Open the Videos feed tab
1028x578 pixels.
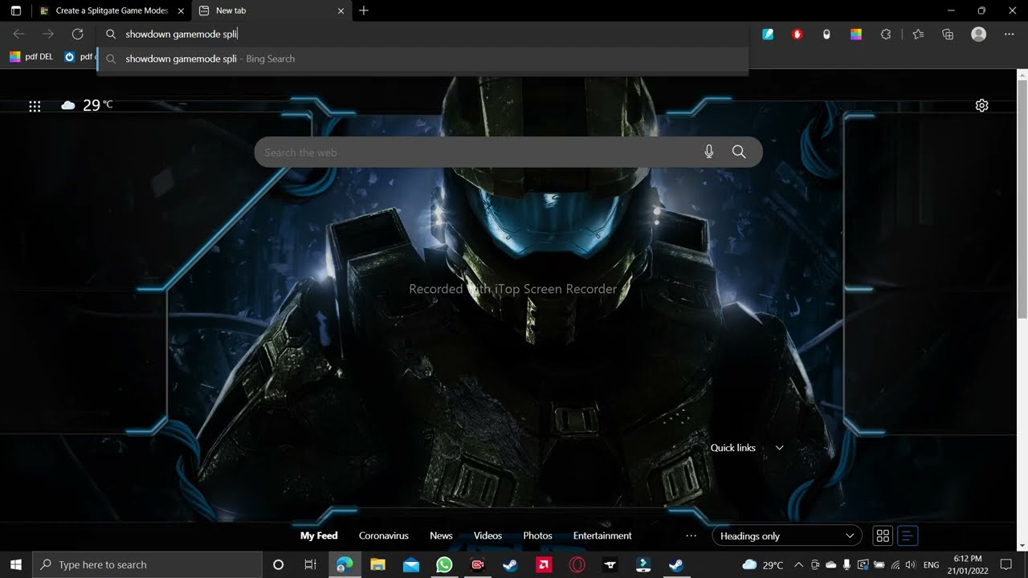pyautogui.click(x=487, y=535)
